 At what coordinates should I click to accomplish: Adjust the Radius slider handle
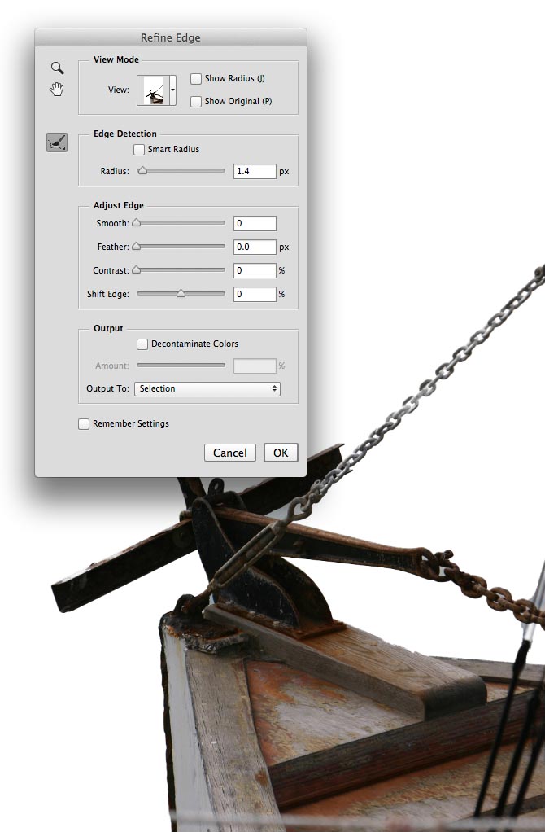point(142,171)
